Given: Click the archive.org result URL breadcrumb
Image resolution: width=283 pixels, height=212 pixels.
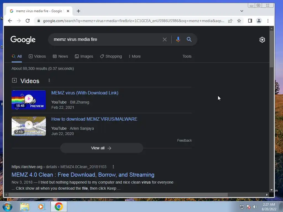Looking at the screenshot, I should click(59, 167).
